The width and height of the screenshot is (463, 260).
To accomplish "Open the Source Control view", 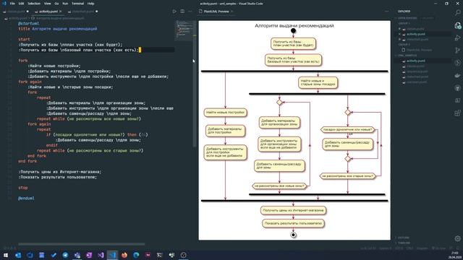I will [457, 51].
